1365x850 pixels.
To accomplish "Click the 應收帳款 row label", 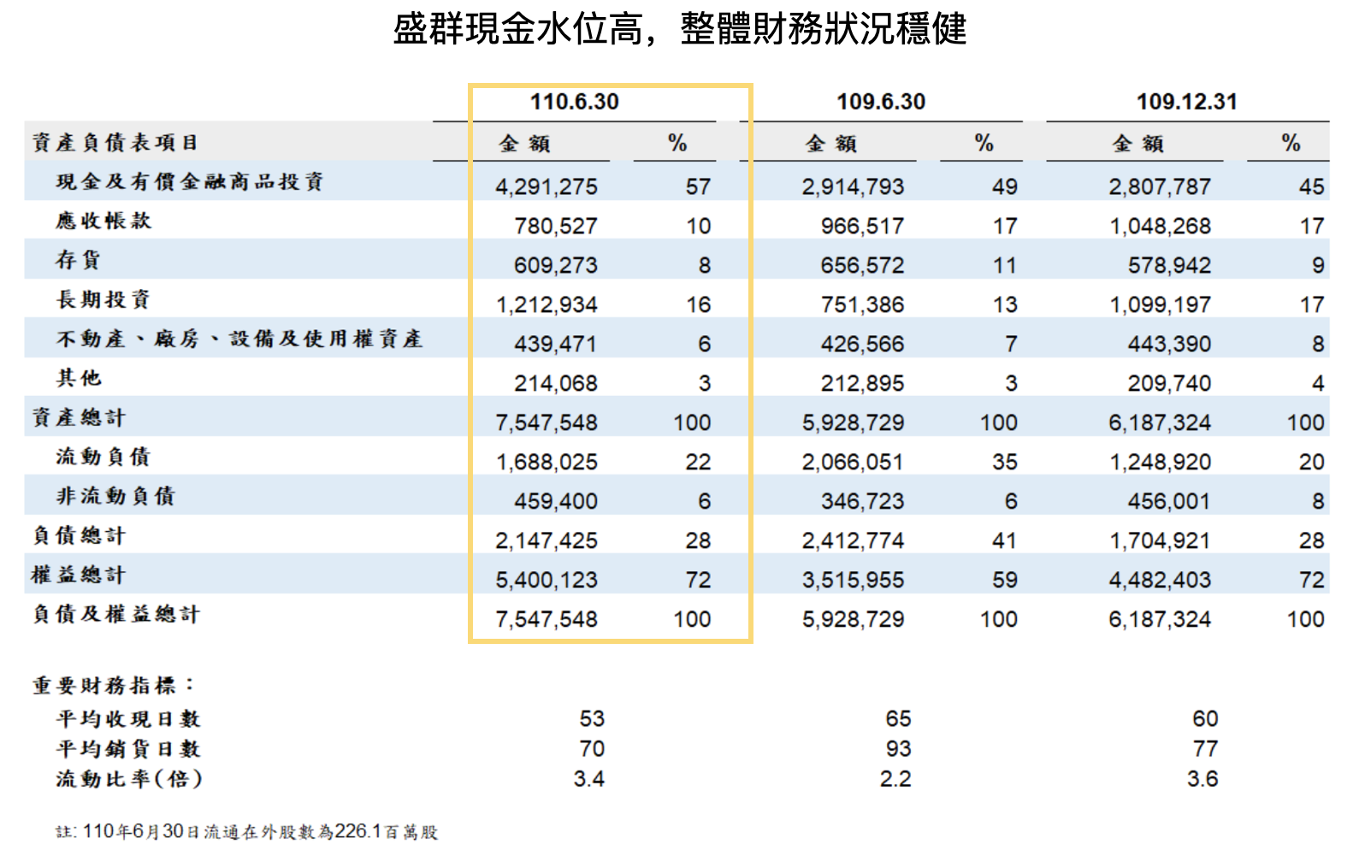I will [103, 221].
